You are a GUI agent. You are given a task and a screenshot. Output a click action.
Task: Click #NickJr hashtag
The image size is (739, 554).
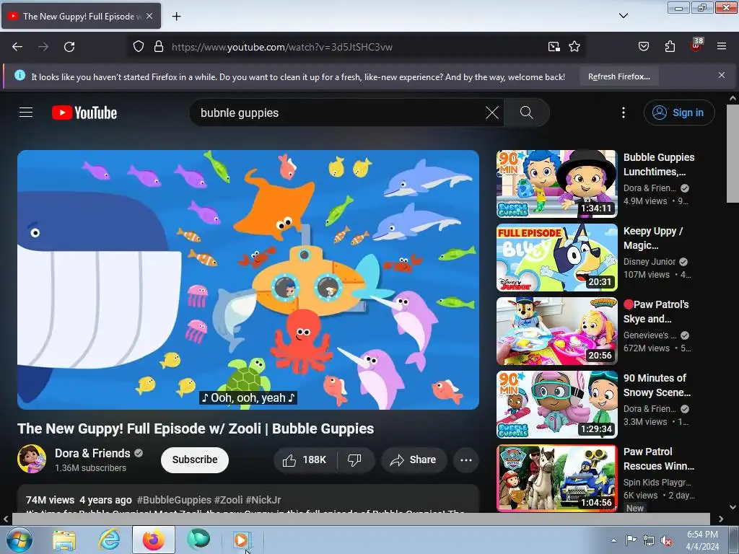point(263,500)
